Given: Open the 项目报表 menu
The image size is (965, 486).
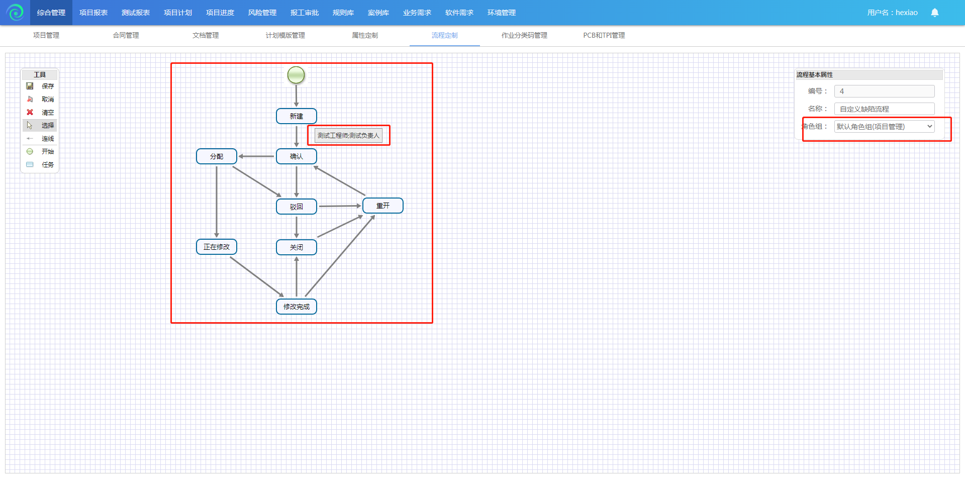Looking at the screenshot, I should 93,13.
